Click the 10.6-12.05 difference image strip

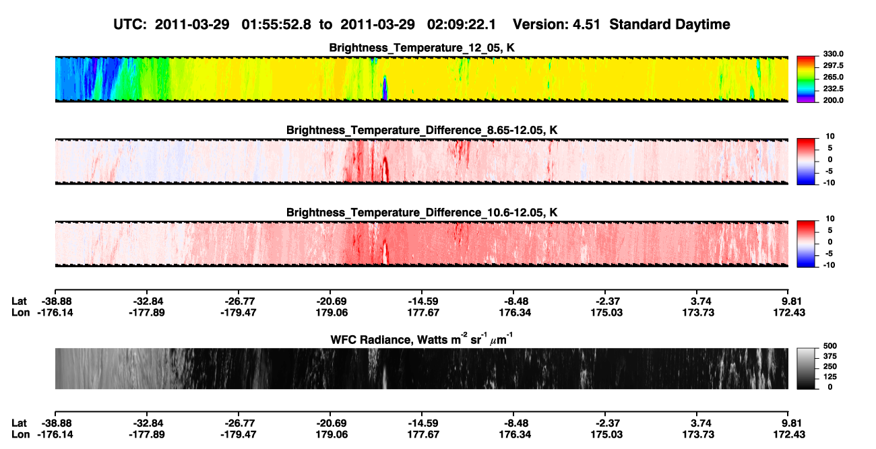[421, 243]
